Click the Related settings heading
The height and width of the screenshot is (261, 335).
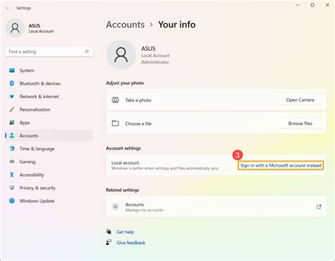click(122, 190)
